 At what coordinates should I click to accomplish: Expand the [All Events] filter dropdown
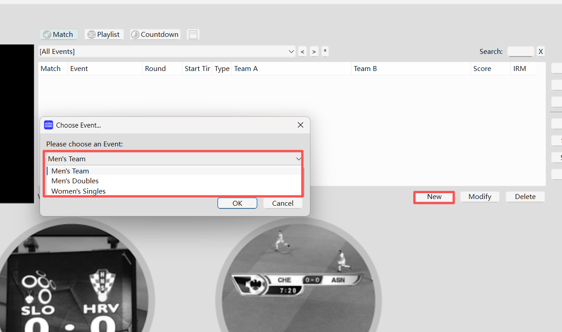291,52
